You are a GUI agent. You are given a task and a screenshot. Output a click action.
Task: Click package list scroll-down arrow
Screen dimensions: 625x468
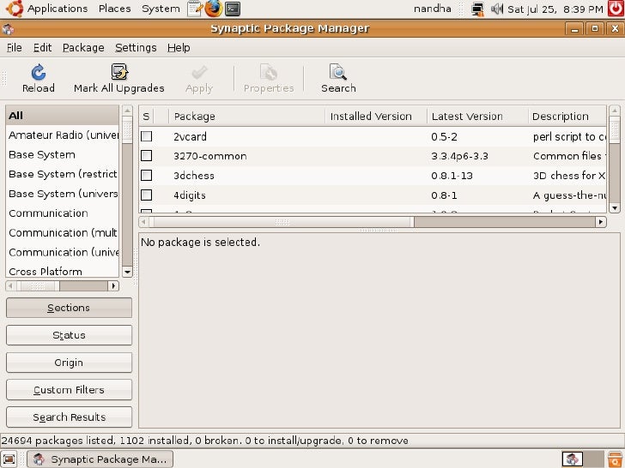(x=615, y=207)
